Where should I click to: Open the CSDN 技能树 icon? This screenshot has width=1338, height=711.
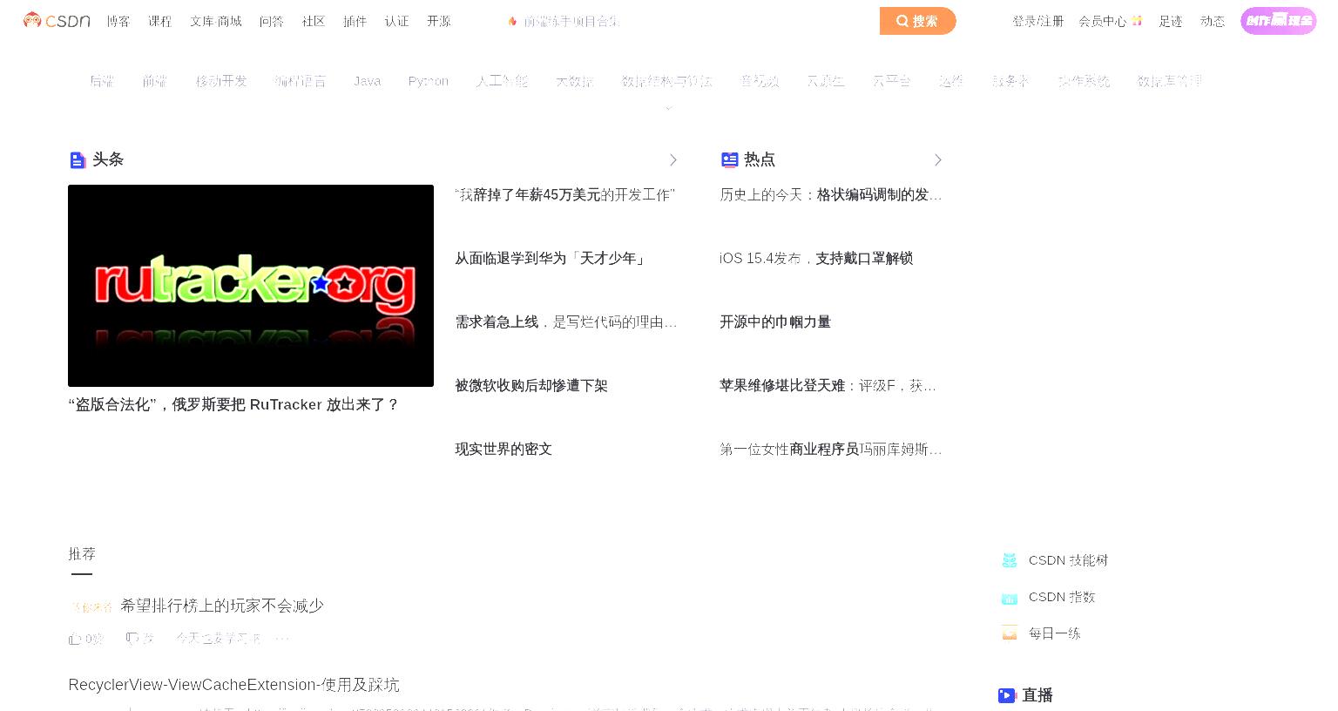pos(1010,560)
